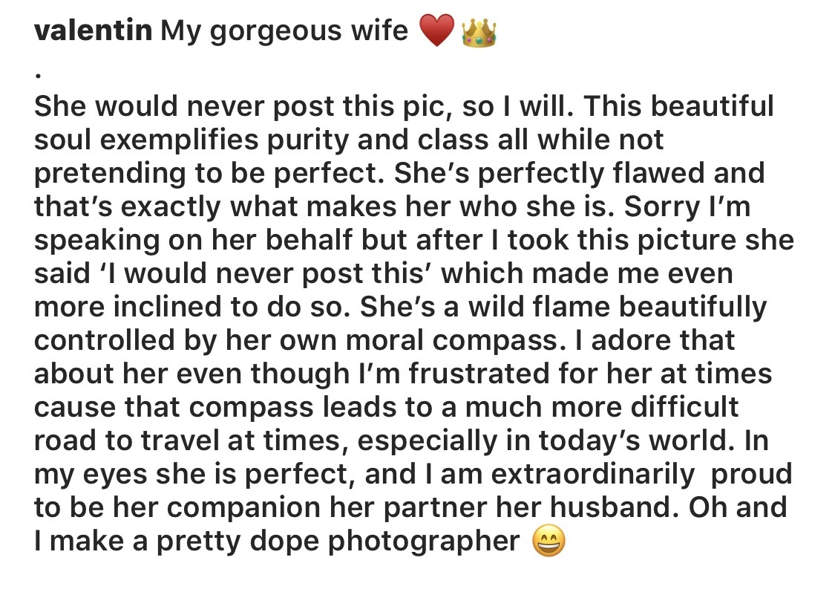Click the word 'frustrated' in the caption

[x=479, y=373]
